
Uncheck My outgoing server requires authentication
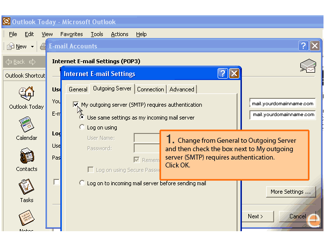point(76,104)
